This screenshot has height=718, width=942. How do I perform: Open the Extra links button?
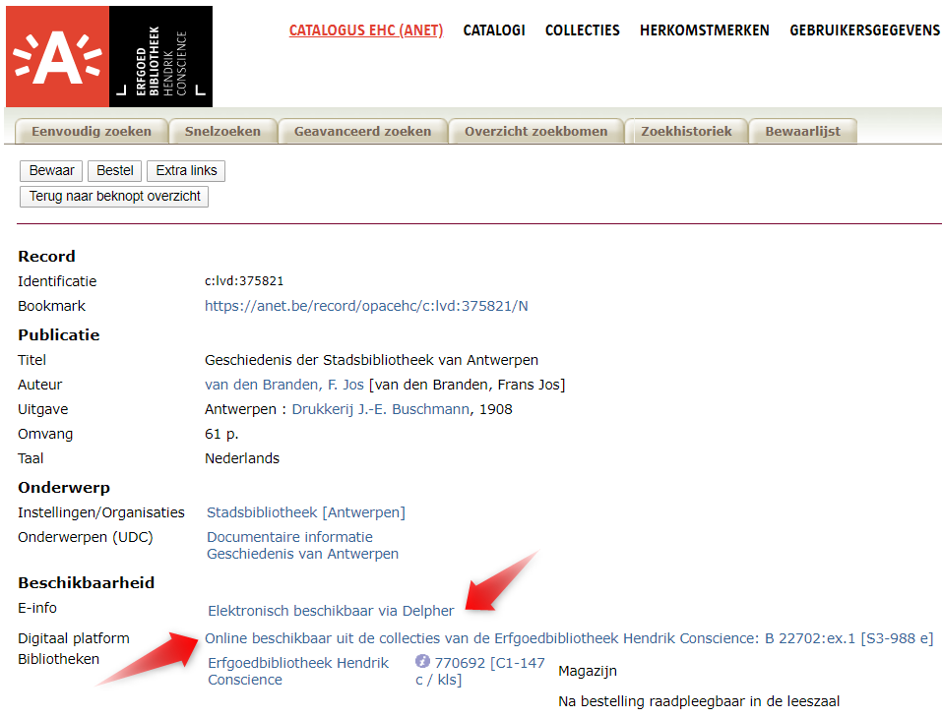click(186, 171)
